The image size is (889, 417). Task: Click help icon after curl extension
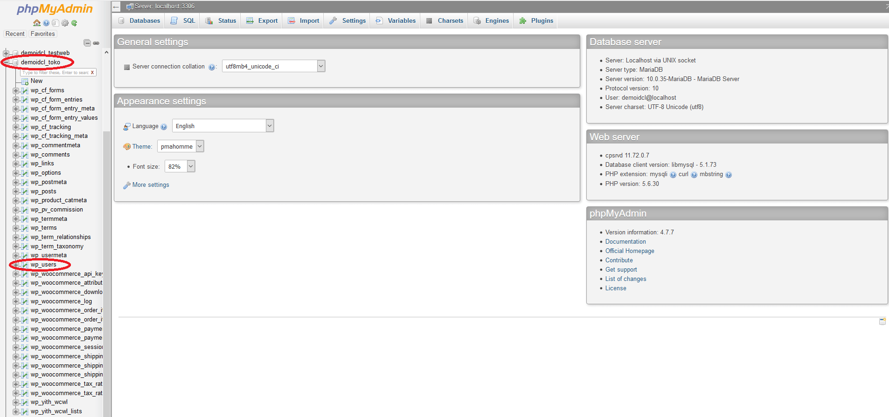point(694,175)
